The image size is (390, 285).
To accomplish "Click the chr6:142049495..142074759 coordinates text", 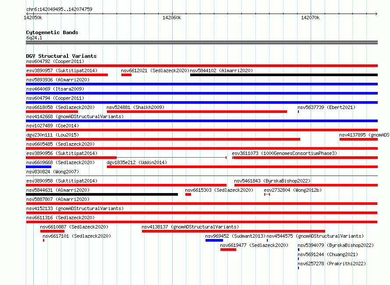I will tap(59, 9).
